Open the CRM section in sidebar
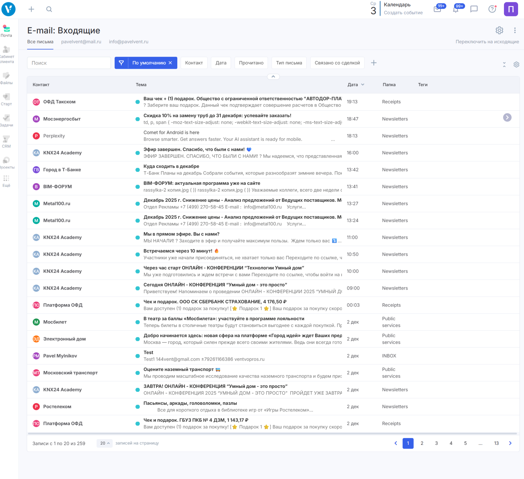 tap(6, 142)
